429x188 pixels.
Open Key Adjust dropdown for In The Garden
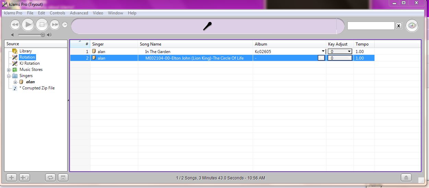pyautogui.click(x=349, y=51)
